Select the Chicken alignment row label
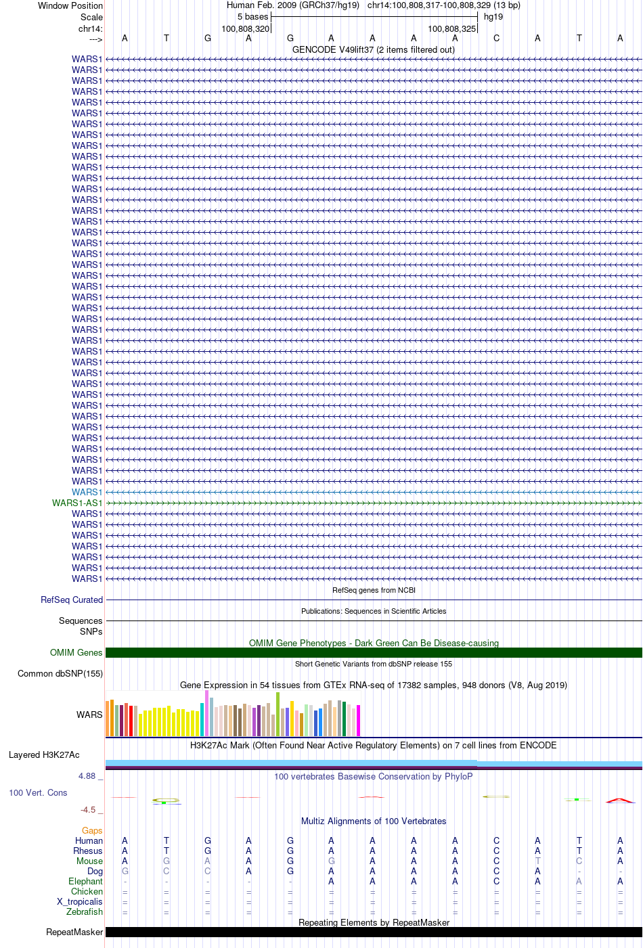 click(x=87, y=891)
